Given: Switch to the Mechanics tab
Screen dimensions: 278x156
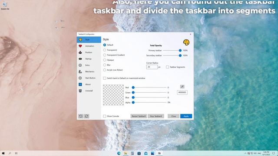Looking at the screenshot, I should (89, 71).
